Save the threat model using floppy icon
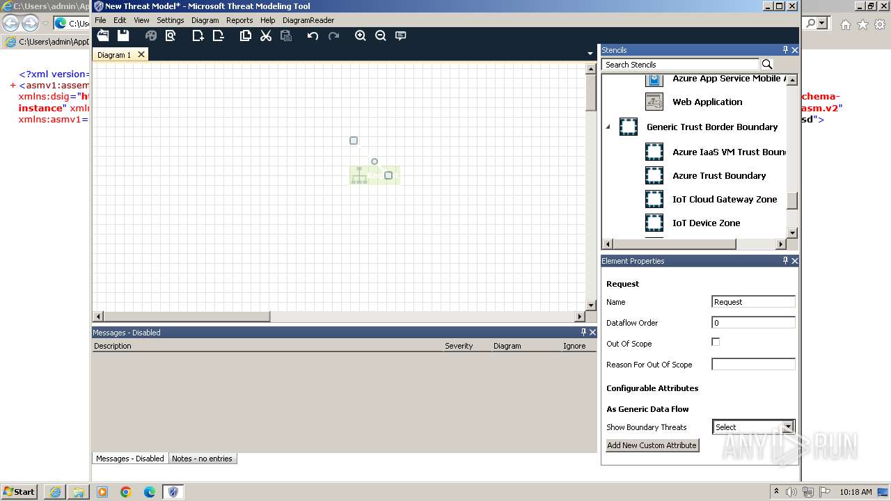Image resolution: width=891 pixels, height=501 pixels. pos(123,35)
